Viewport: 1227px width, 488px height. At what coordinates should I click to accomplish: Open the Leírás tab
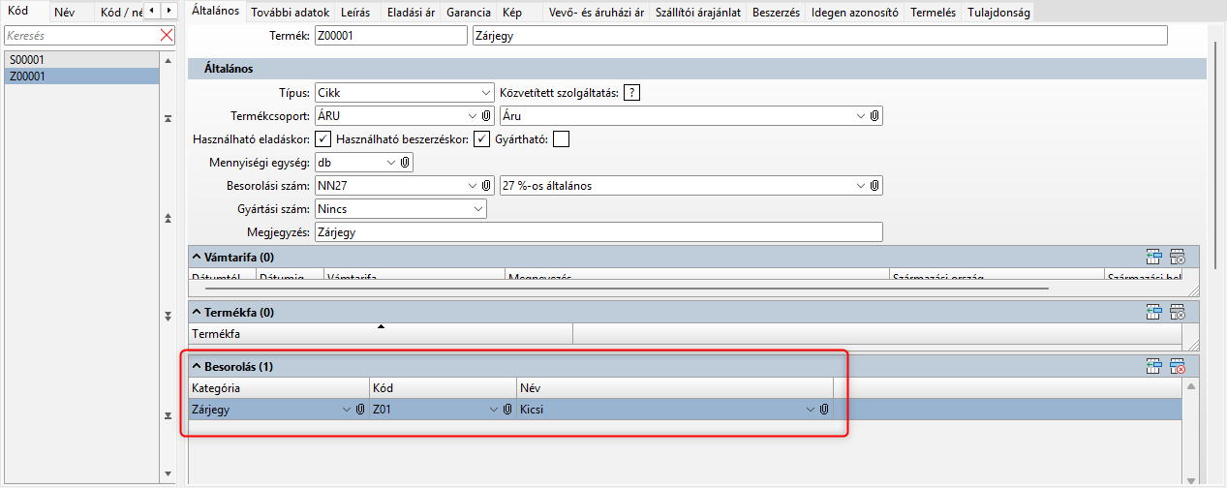click(355, 13)
